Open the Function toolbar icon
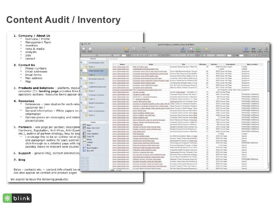Image resolution: width=274 pixels, height=205 pixels. coord(134,50)
